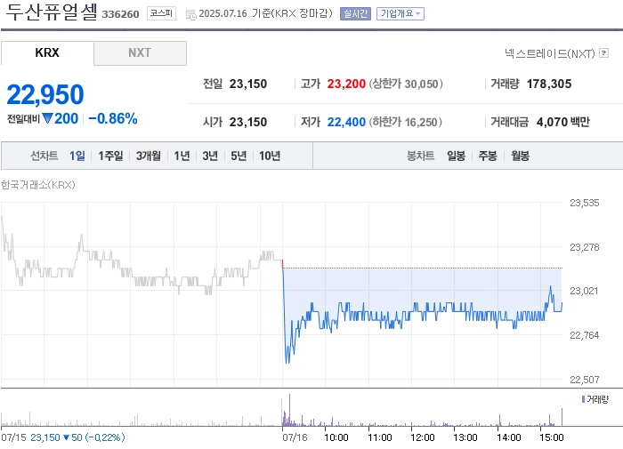
Task: Click the 시가 value 23,150
Action: 248,122
